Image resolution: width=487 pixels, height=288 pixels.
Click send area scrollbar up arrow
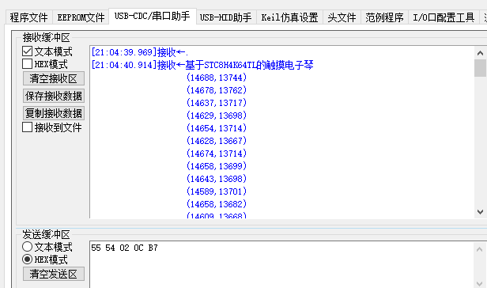pyautogui.click(x=480, y=249)
